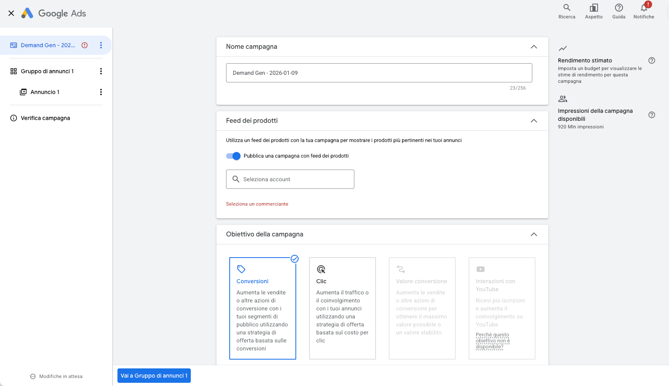Click the Rendimento stimato trend icon
This screenshot has height=386, width=669.
click(x=563, y=48)
